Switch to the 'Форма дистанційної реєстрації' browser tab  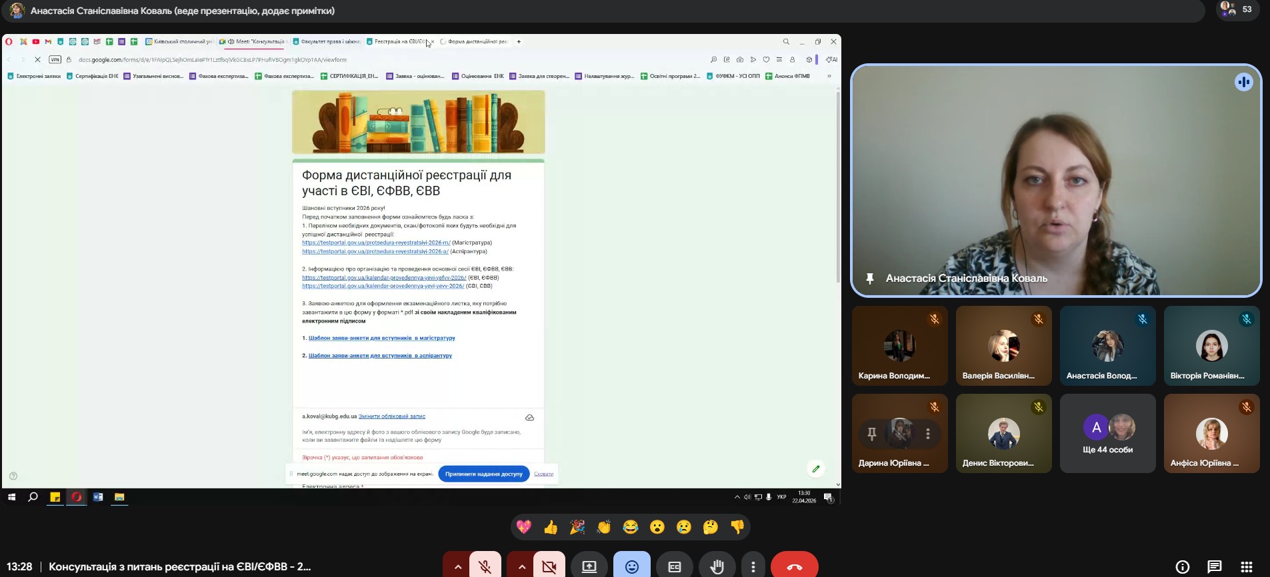click(476, 41)
